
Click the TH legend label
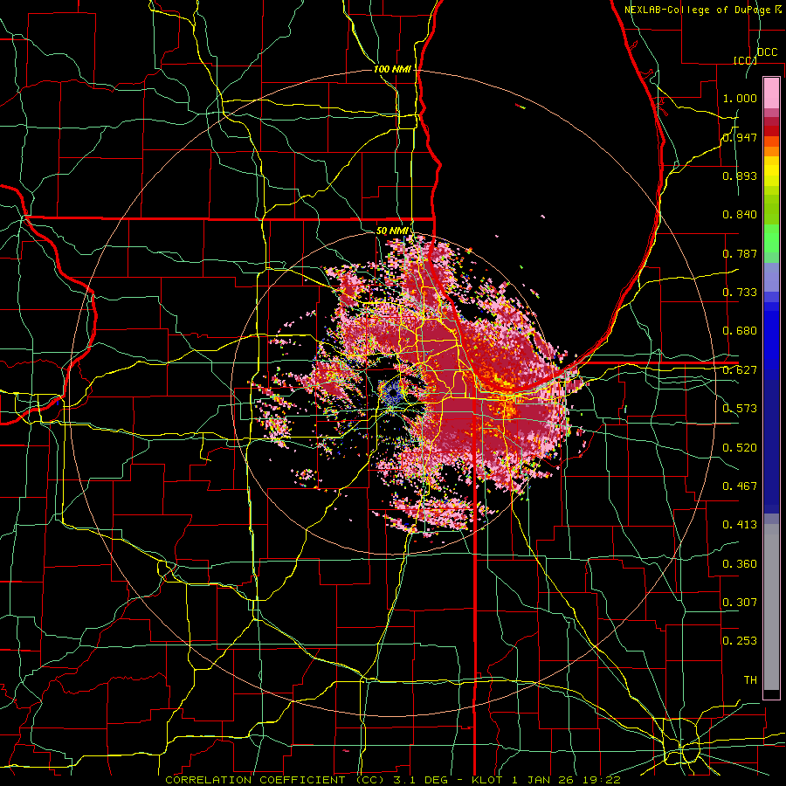click(750, 680)
